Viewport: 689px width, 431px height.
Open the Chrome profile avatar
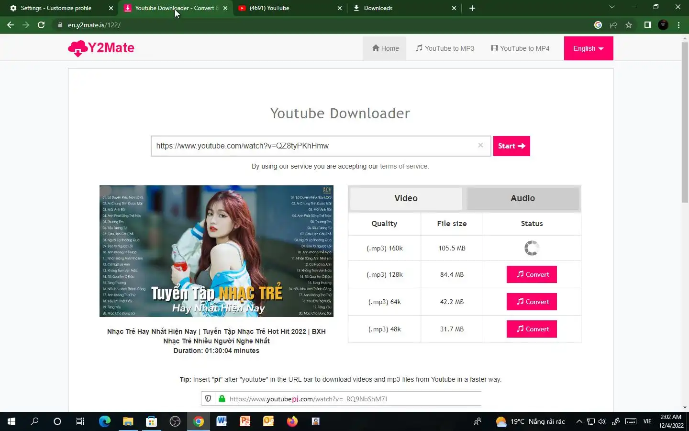(x=663, y=25)
